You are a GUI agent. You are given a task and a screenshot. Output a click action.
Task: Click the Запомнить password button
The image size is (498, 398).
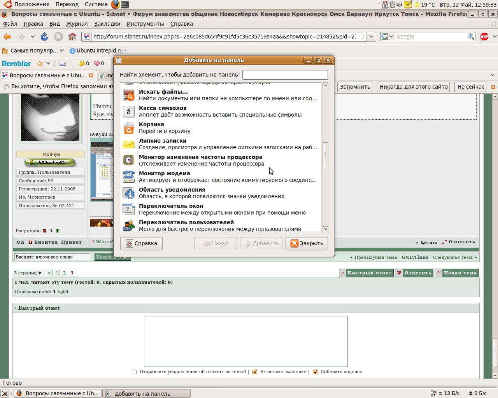click(355, 87)
